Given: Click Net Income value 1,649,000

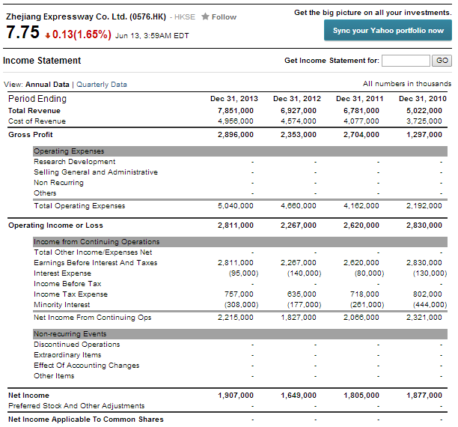Looking at the screenshot, I should 299,396.
